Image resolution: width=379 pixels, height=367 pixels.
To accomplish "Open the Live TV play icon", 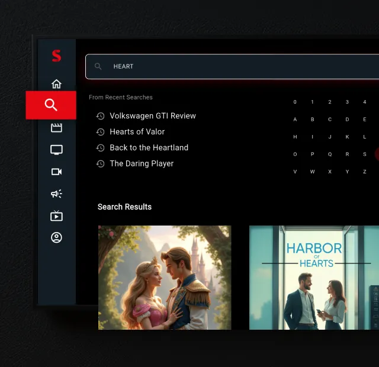I will point(56,215).
